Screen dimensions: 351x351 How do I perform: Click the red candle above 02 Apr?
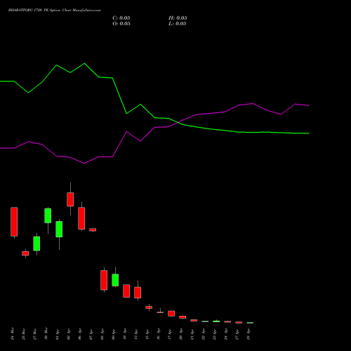[70, 199]
